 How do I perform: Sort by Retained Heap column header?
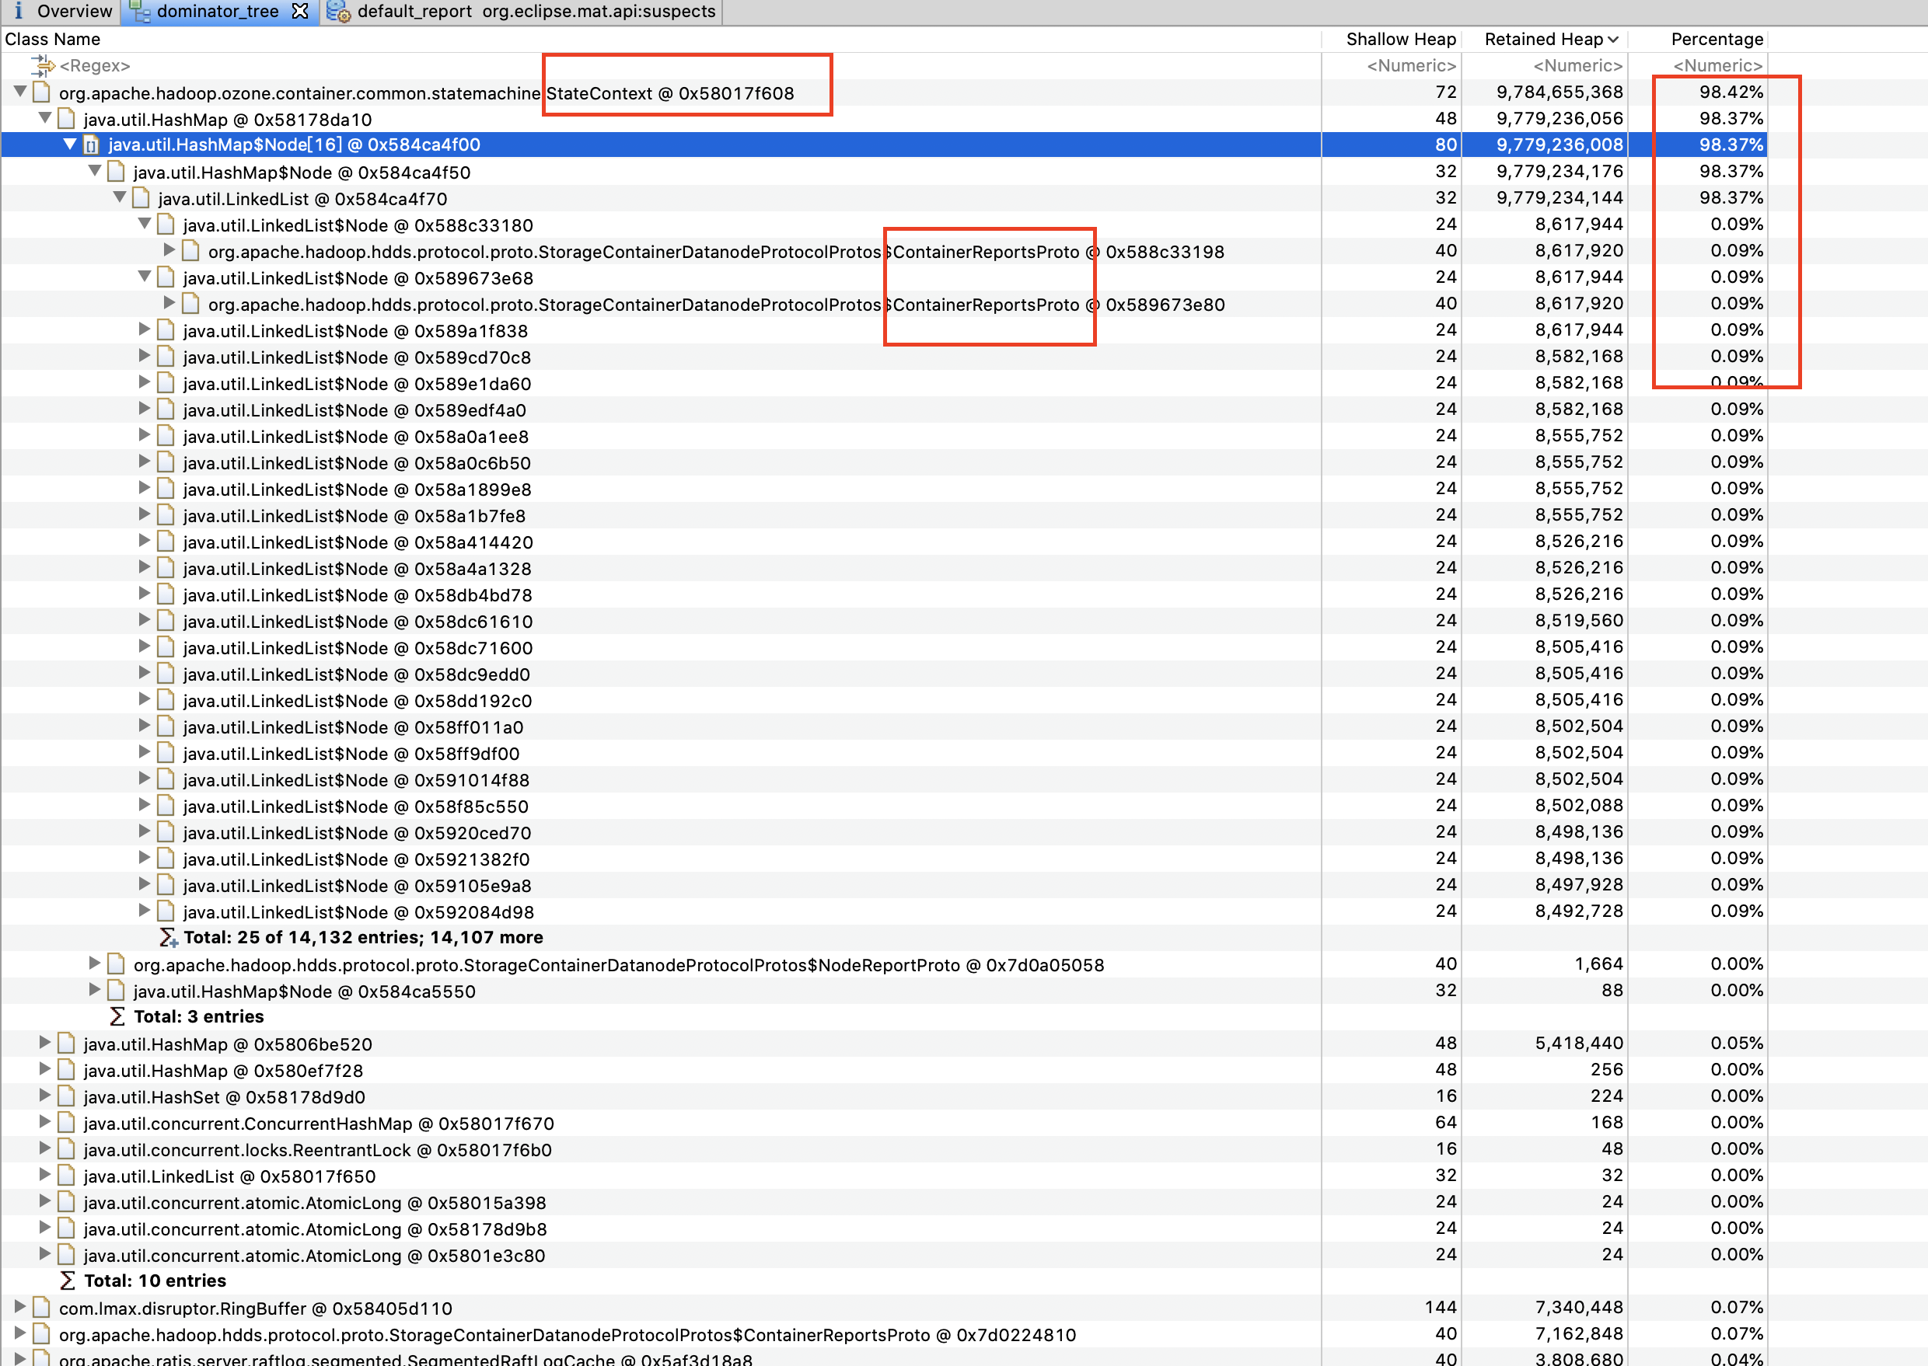(1543, 39)
